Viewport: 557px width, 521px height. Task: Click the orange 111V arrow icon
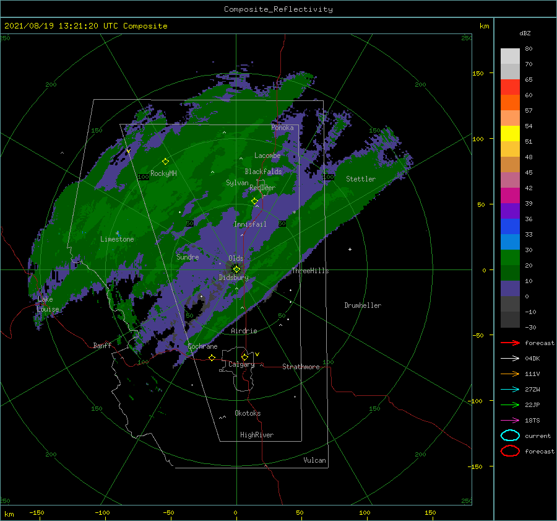pyautogui.click(x=510, y=374)
